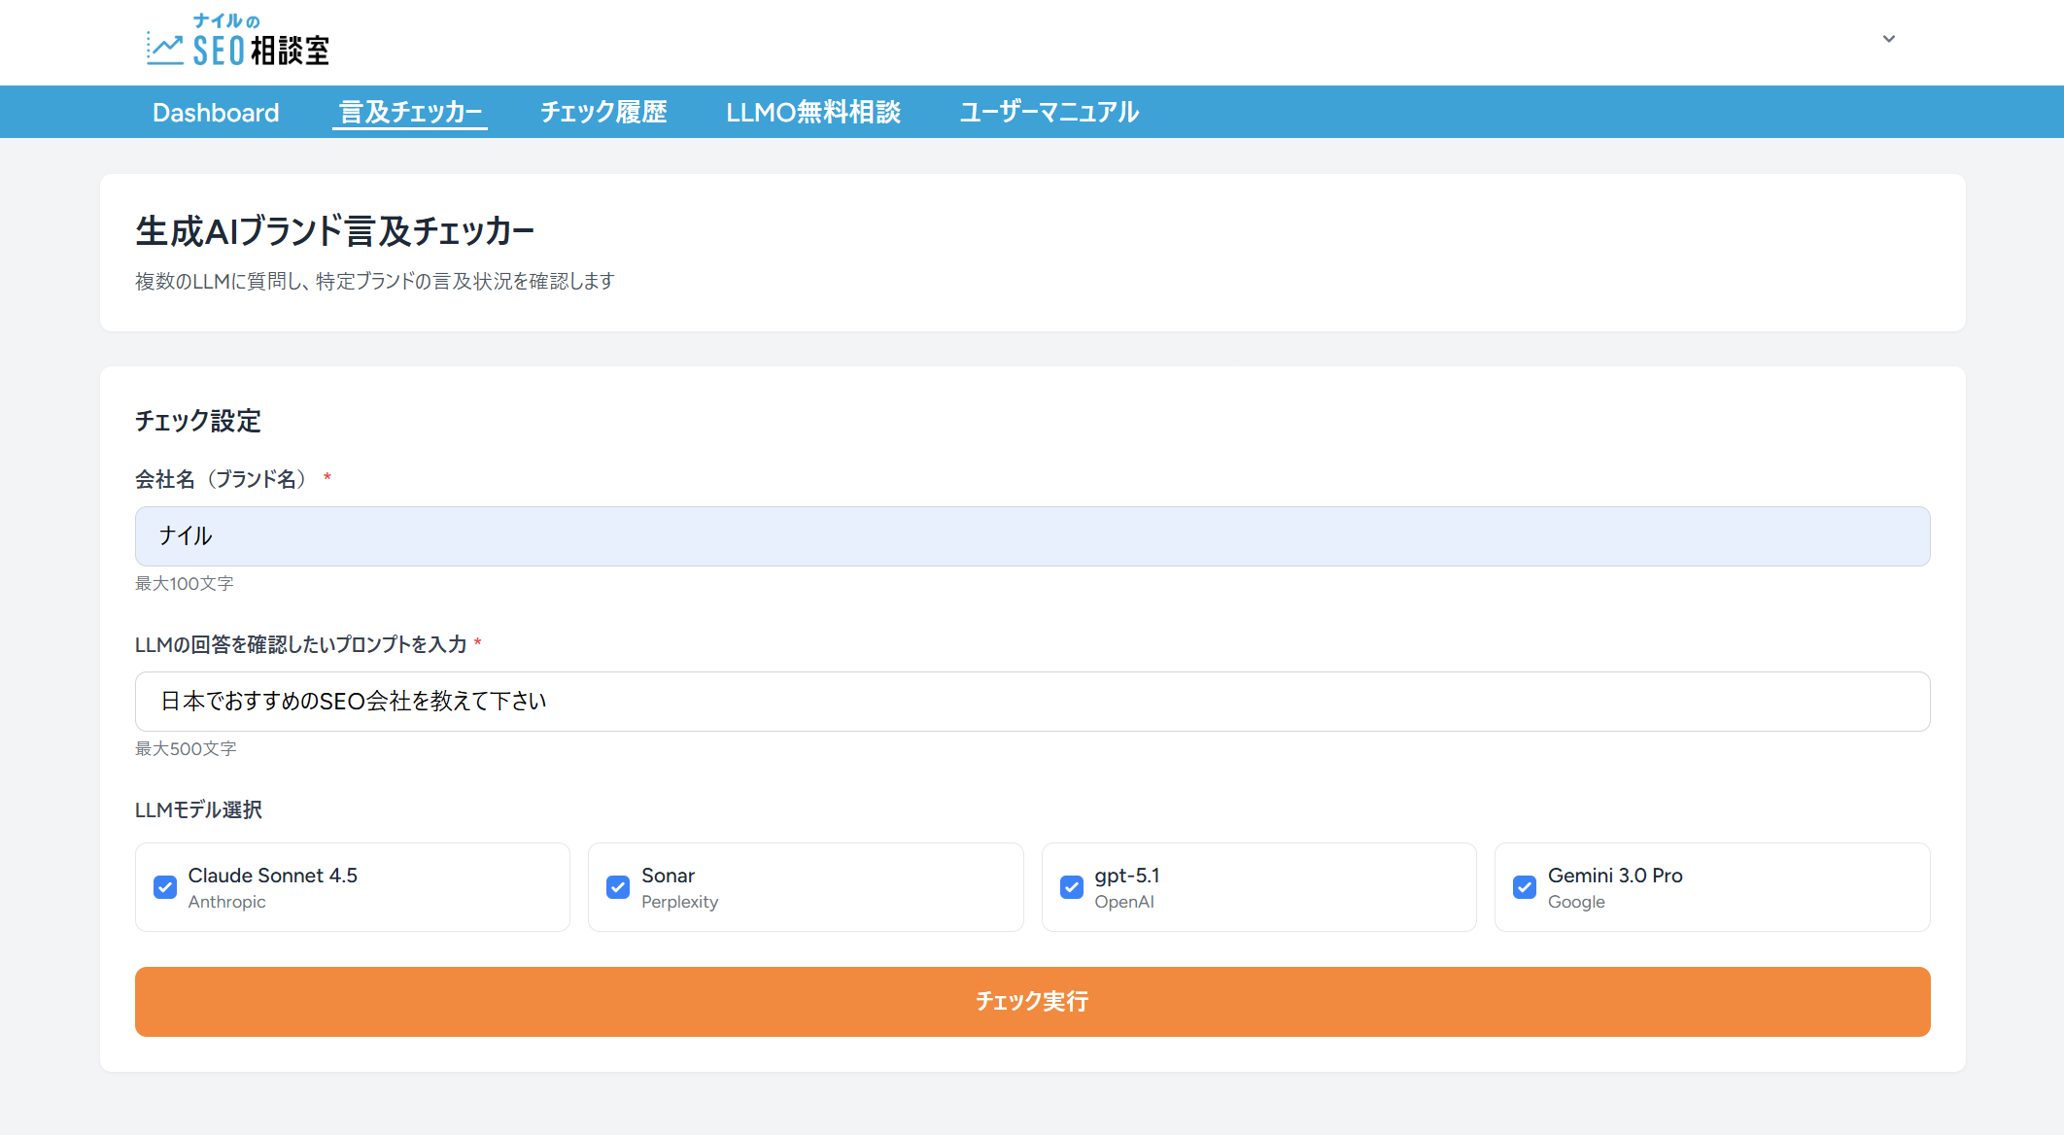Click the 会社名 brand name input field
This screenshot has height=1135, width=2064.
point(1032,535)
